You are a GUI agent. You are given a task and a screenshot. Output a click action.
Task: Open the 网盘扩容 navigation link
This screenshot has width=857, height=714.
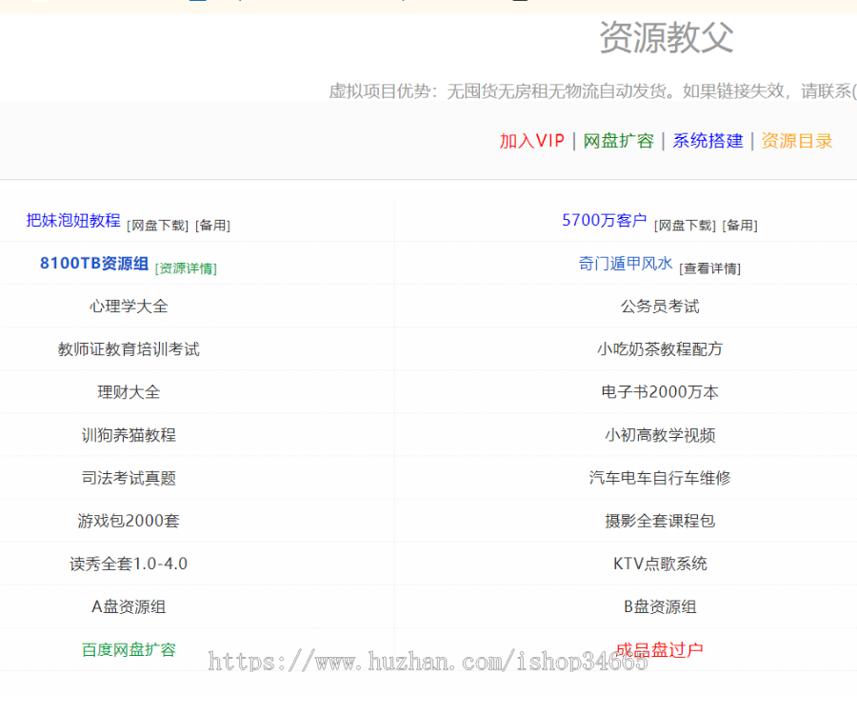point(618,141)
